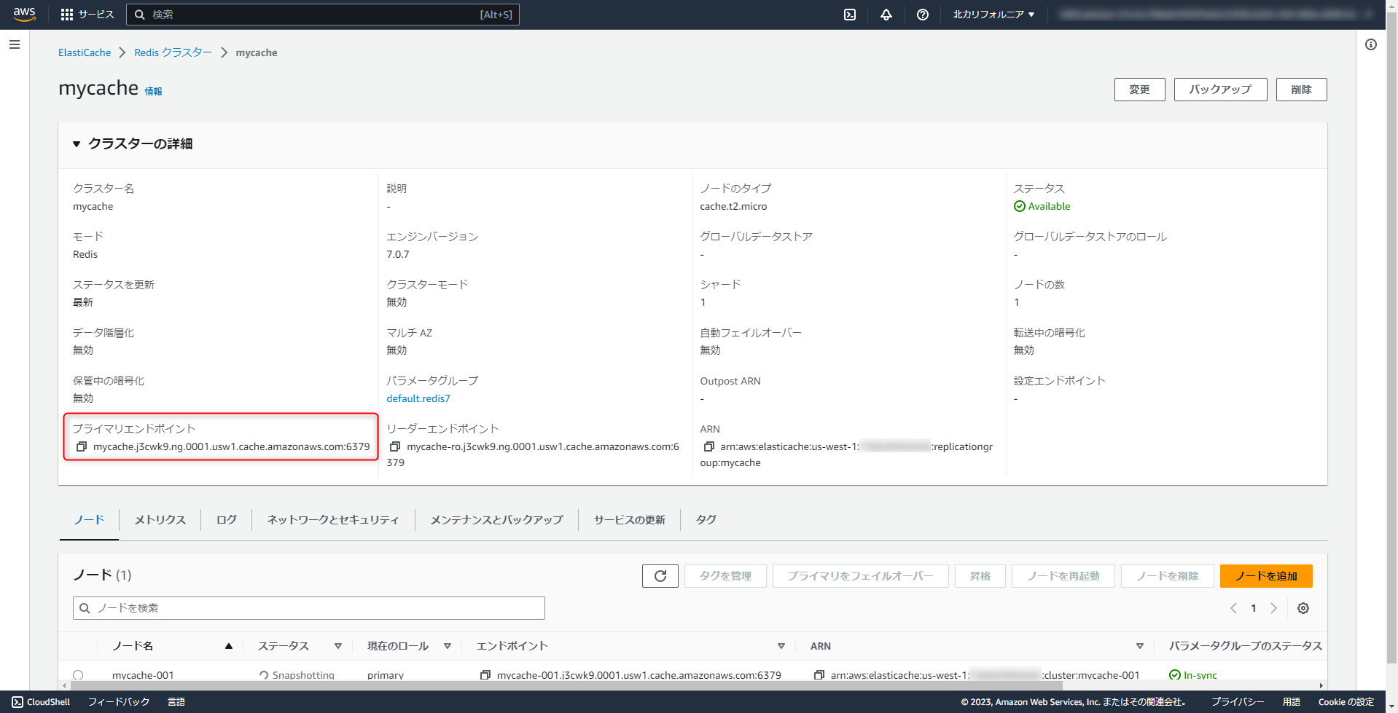Open the navigation sidebar hamburger icon
Screen dimensions: 1398x713
[x=15, y=44]
